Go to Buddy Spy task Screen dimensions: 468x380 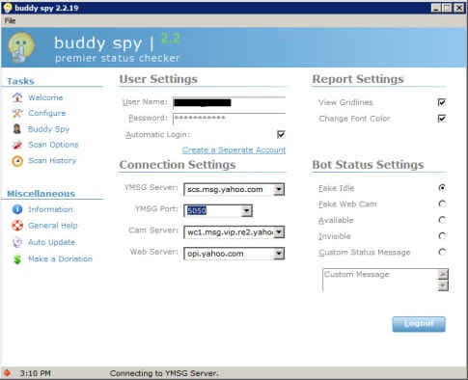tap(48, 129)
